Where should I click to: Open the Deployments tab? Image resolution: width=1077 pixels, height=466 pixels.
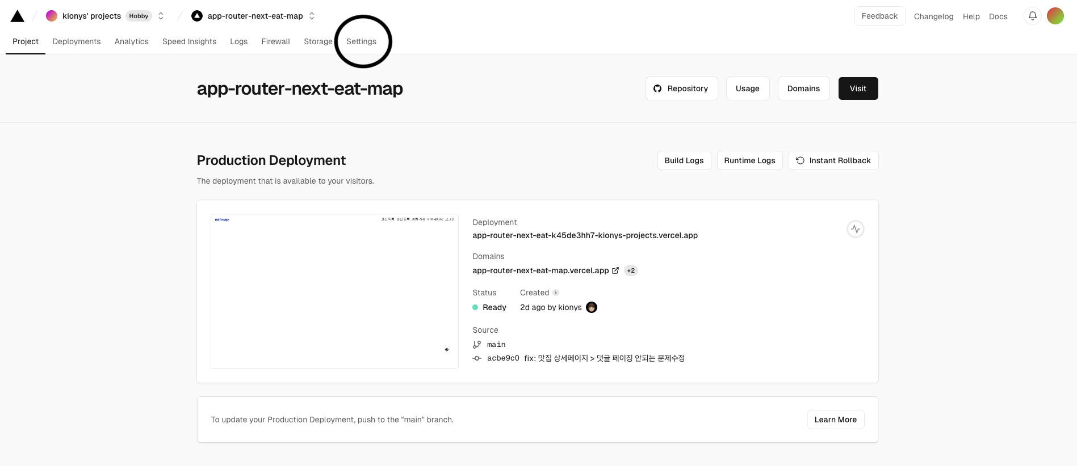77,41
